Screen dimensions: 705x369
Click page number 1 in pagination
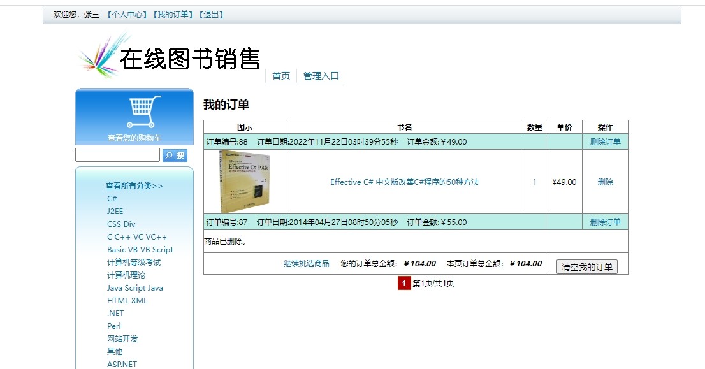[x=404, y=283]
